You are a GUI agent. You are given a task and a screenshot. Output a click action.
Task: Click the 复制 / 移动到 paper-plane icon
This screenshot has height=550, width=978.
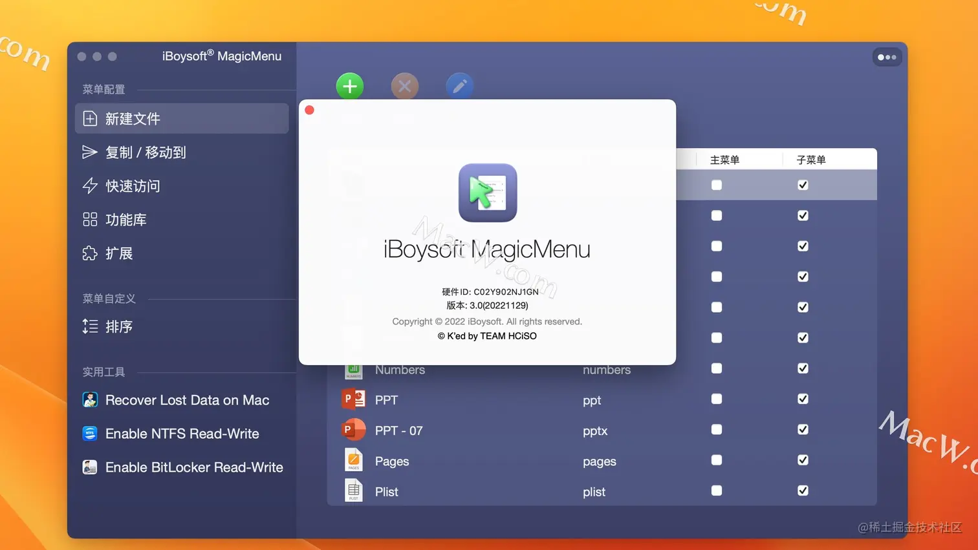tap(90, 152)
